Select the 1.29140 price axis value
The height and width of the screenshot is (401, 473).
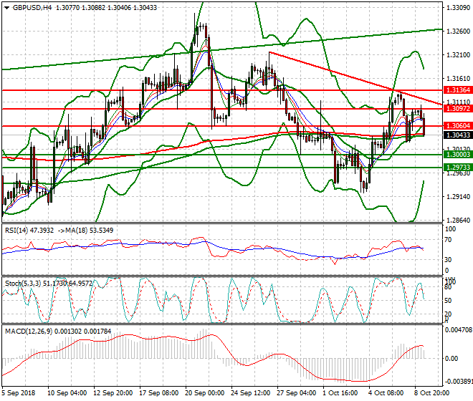(x=458, y=197)
